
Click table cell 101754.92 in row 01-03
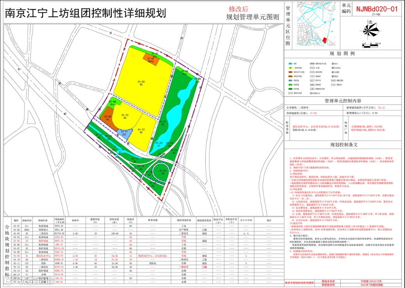point(59,233)
